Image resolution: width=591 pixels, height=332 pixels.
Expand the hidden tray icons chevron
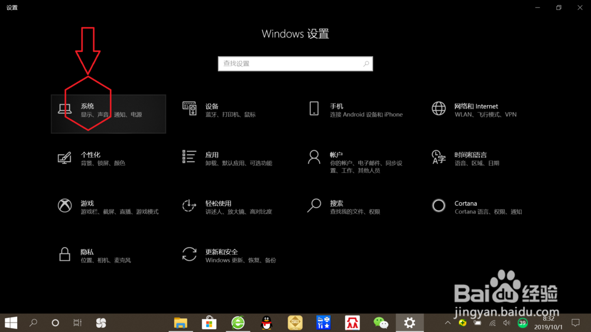click(x=448, y=323)
